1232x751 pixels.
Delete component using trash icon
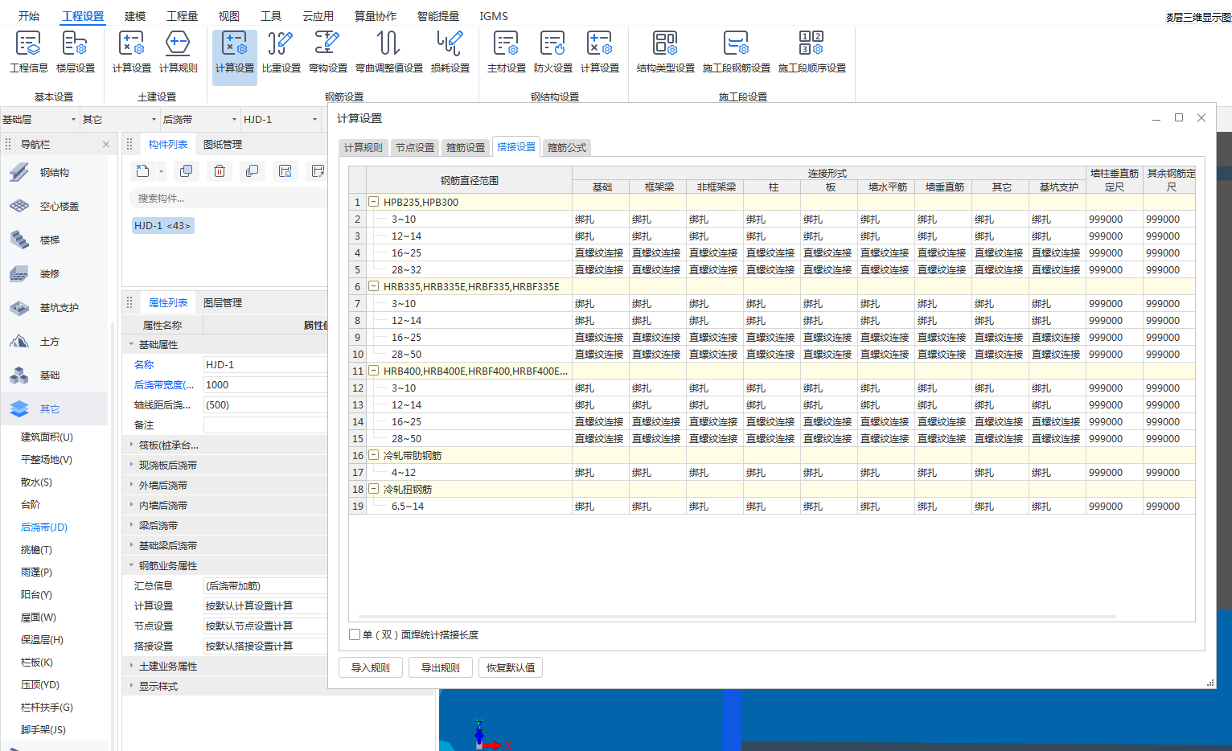pyautogui.click(x=219, y=171)
